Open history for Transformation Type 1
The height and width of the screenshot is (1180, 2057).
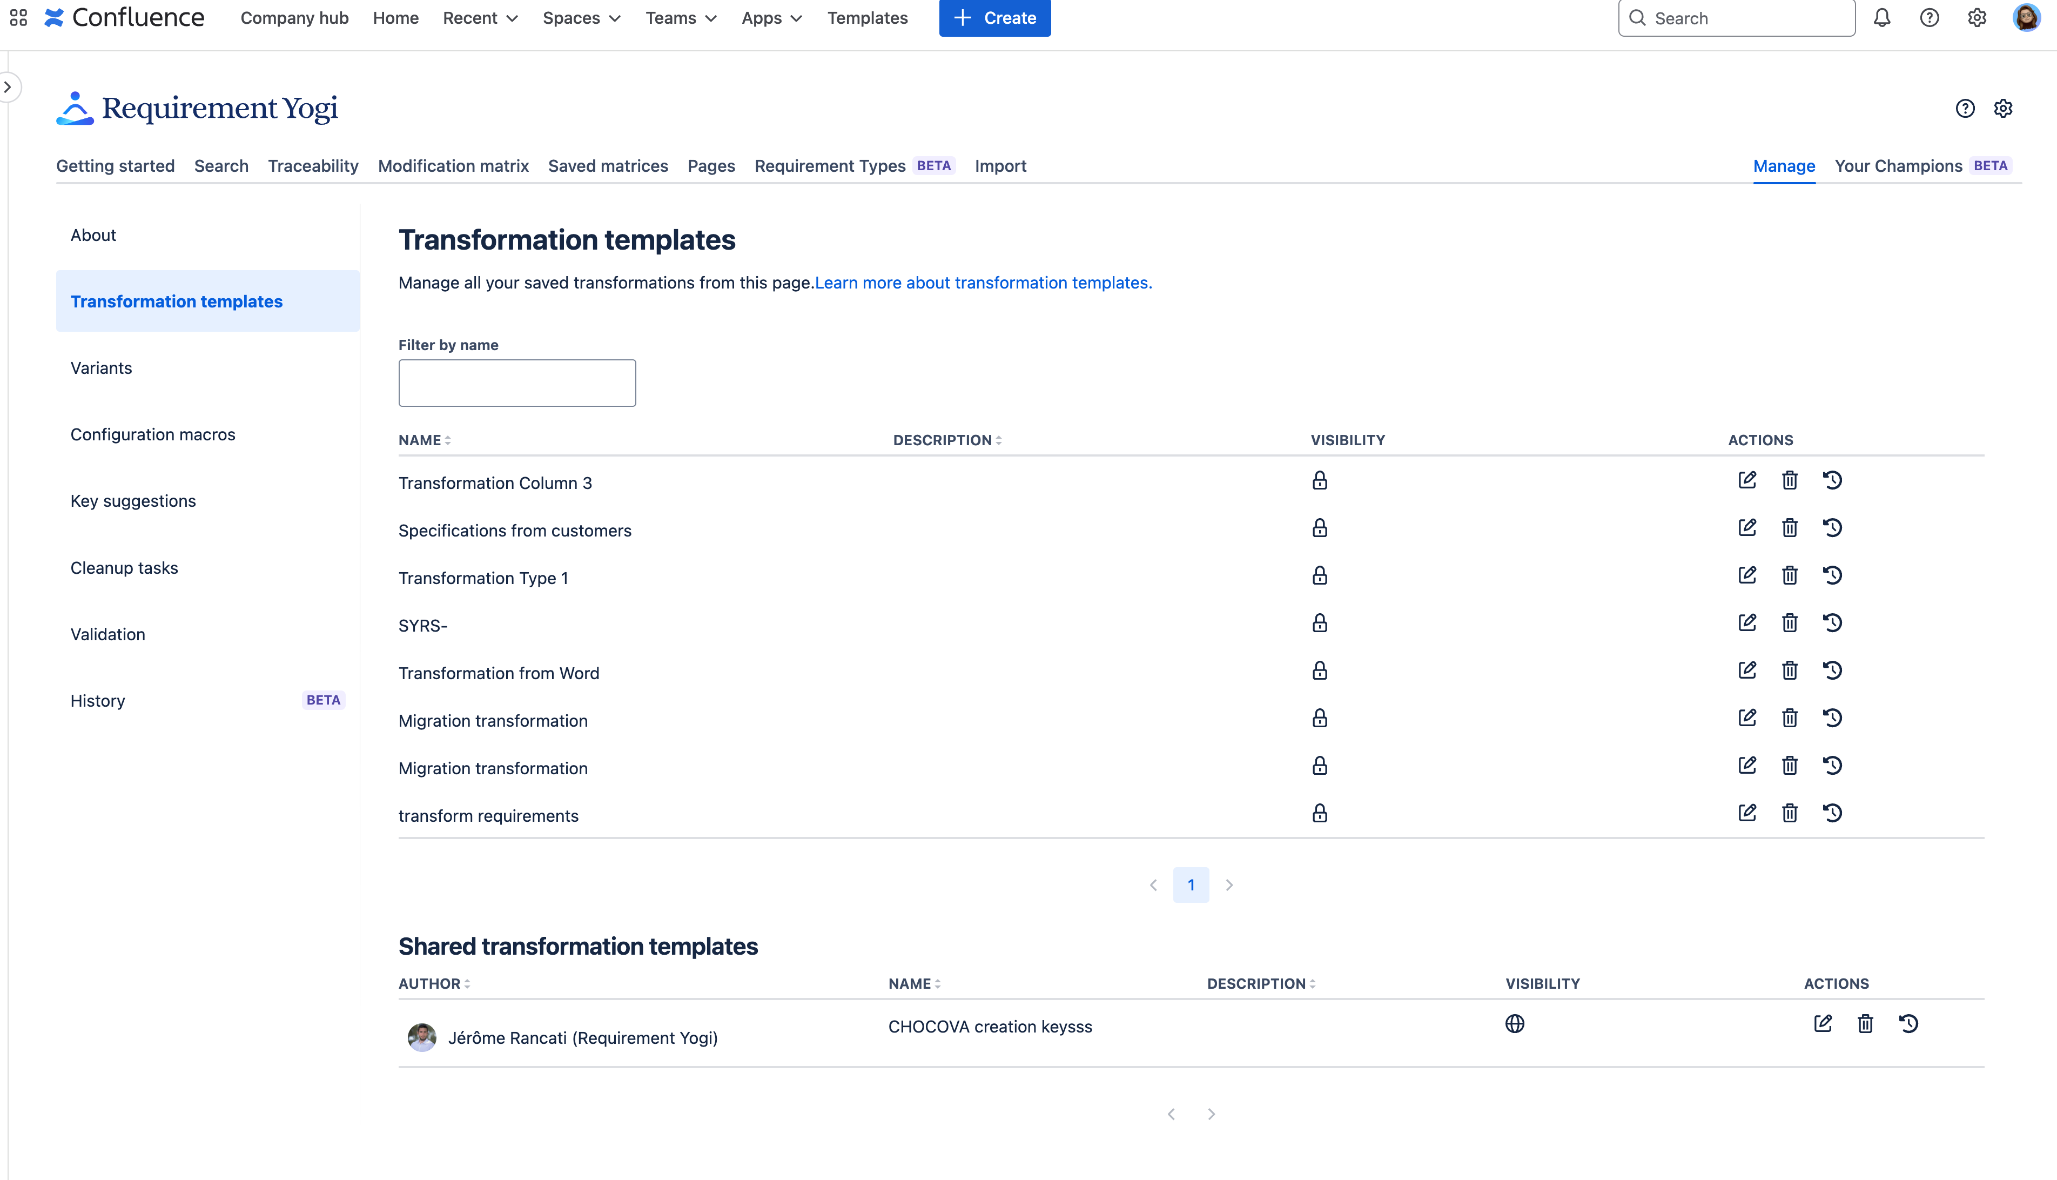[1833, 575]
